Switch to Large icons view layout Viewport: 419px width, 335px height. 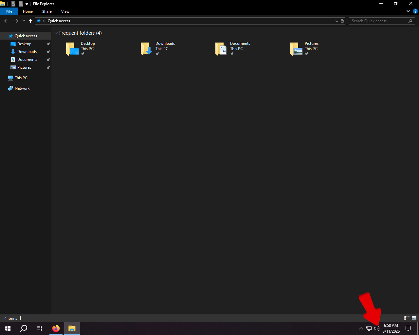click(x=414, y=318)
